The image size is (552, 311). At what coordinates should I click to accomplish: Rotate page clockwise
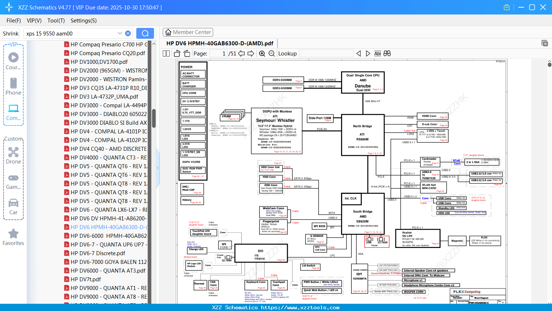[187, 53]
